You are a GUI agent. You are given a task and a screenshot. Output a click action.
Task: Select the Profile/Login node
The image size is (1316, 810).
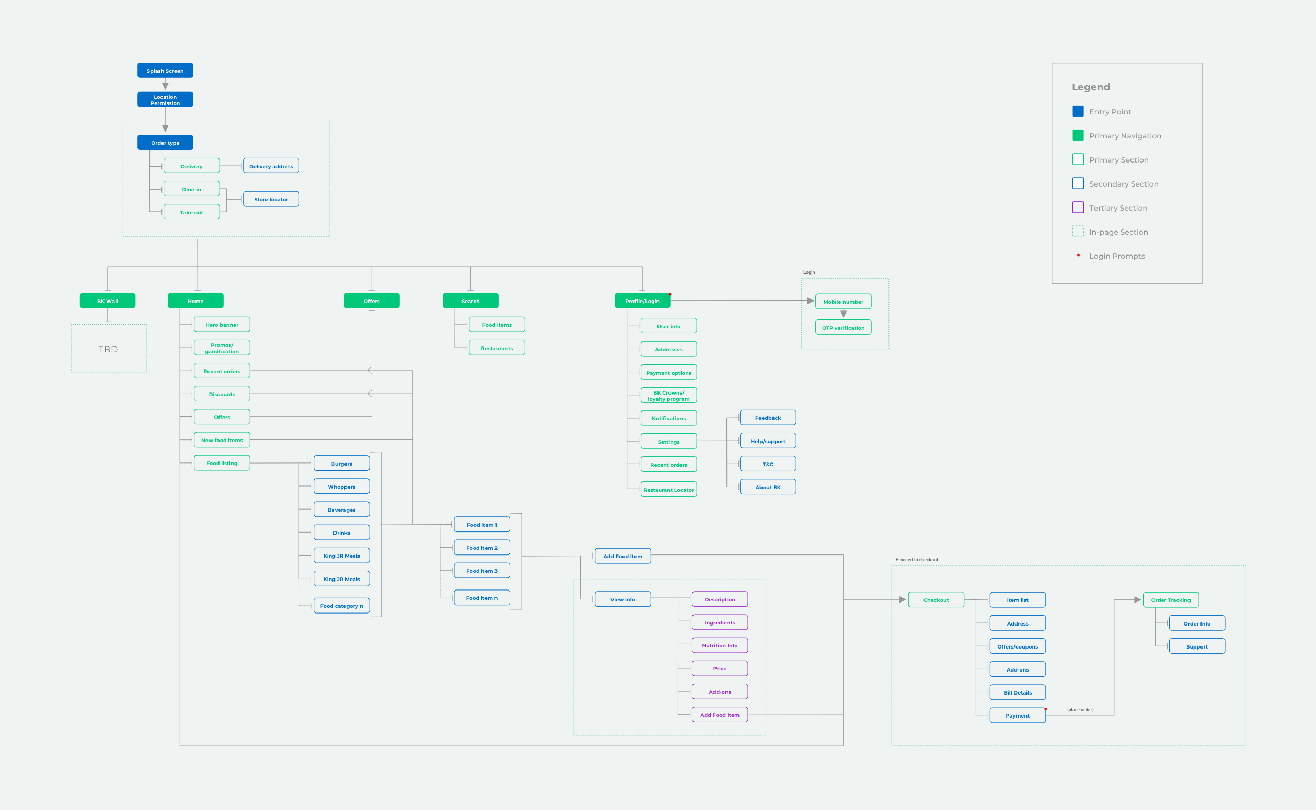643,301
